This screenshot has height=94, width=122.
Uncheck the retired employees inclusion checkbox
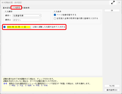(x=4, y=27)
